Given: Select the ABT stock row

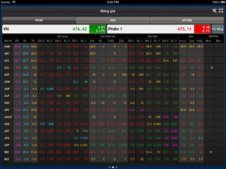Looking at the screenshot, I should [113, 54].
